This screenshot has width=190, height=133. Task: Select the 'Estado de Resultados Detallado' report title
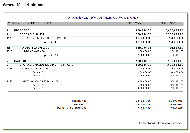point(103,18)
